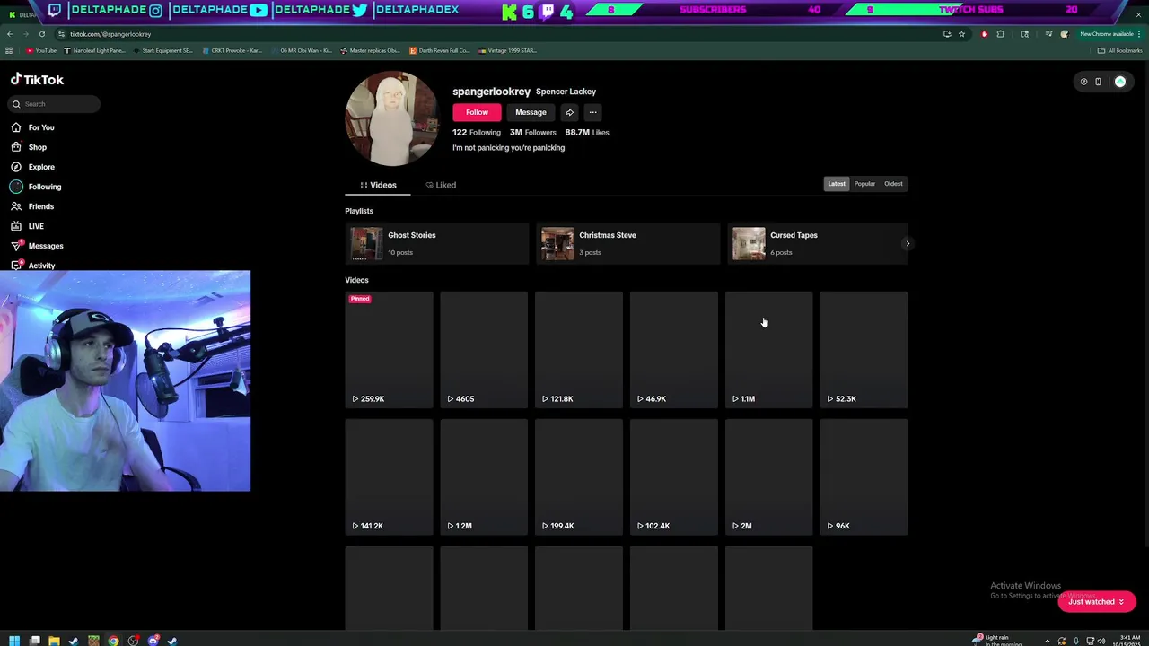This screenshot has width=1149, height=646.
Task: Open the Christmas Steve playlist
Action: (x=627, y=243)
